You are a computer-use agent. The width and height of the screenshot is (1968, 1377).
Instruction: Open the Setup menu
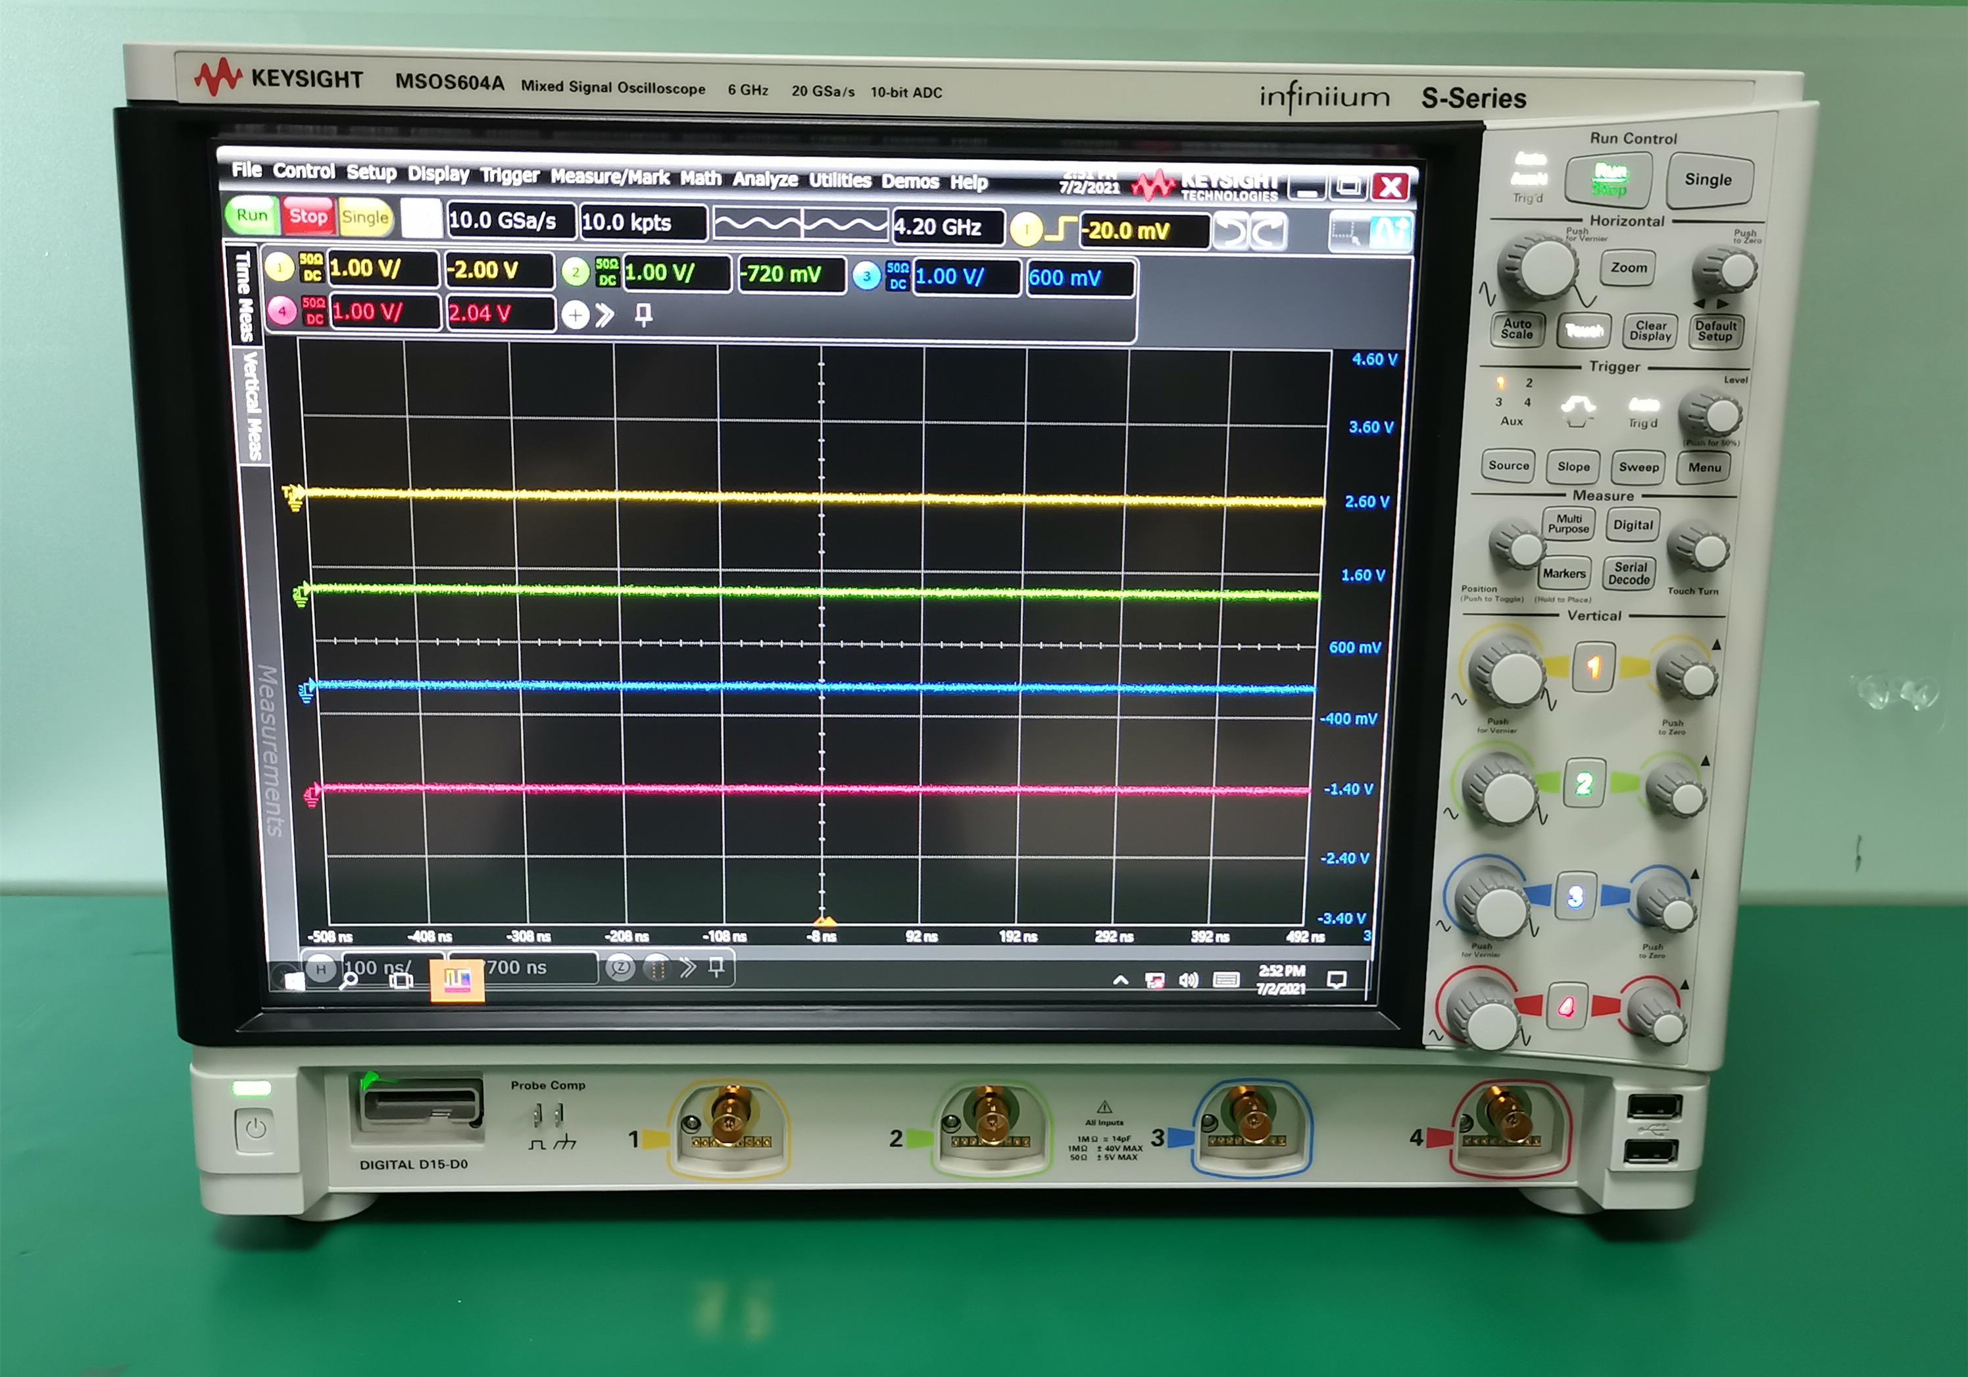[371, 172]
